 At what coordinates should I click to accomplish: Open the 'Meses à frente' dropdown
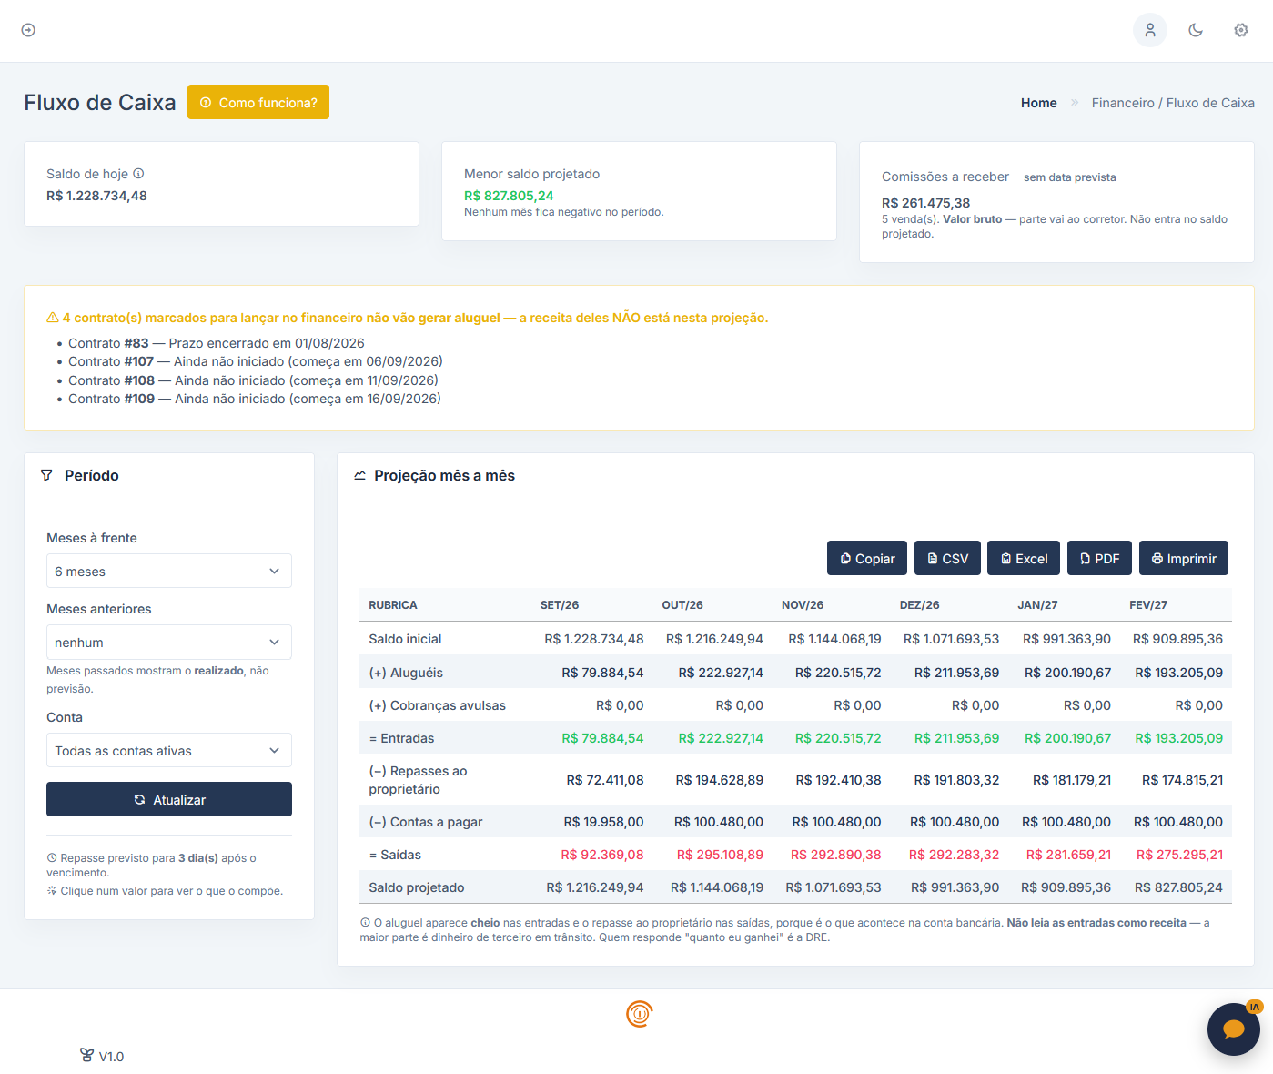169,571
